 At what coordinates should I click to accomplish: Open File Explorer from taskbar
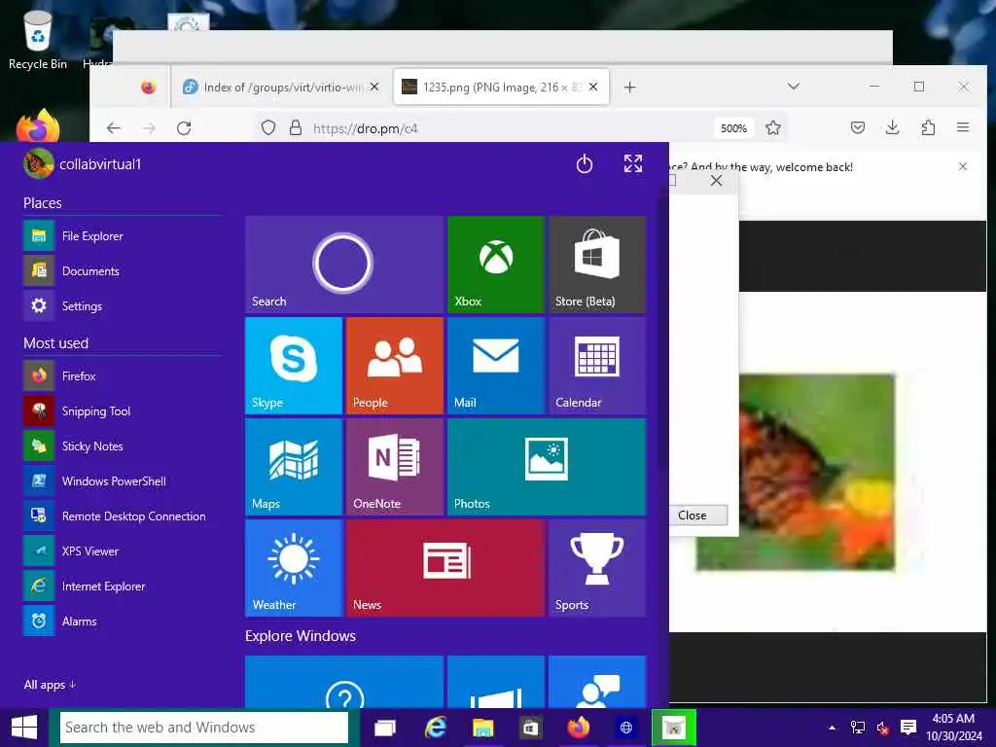click(482, 728)
